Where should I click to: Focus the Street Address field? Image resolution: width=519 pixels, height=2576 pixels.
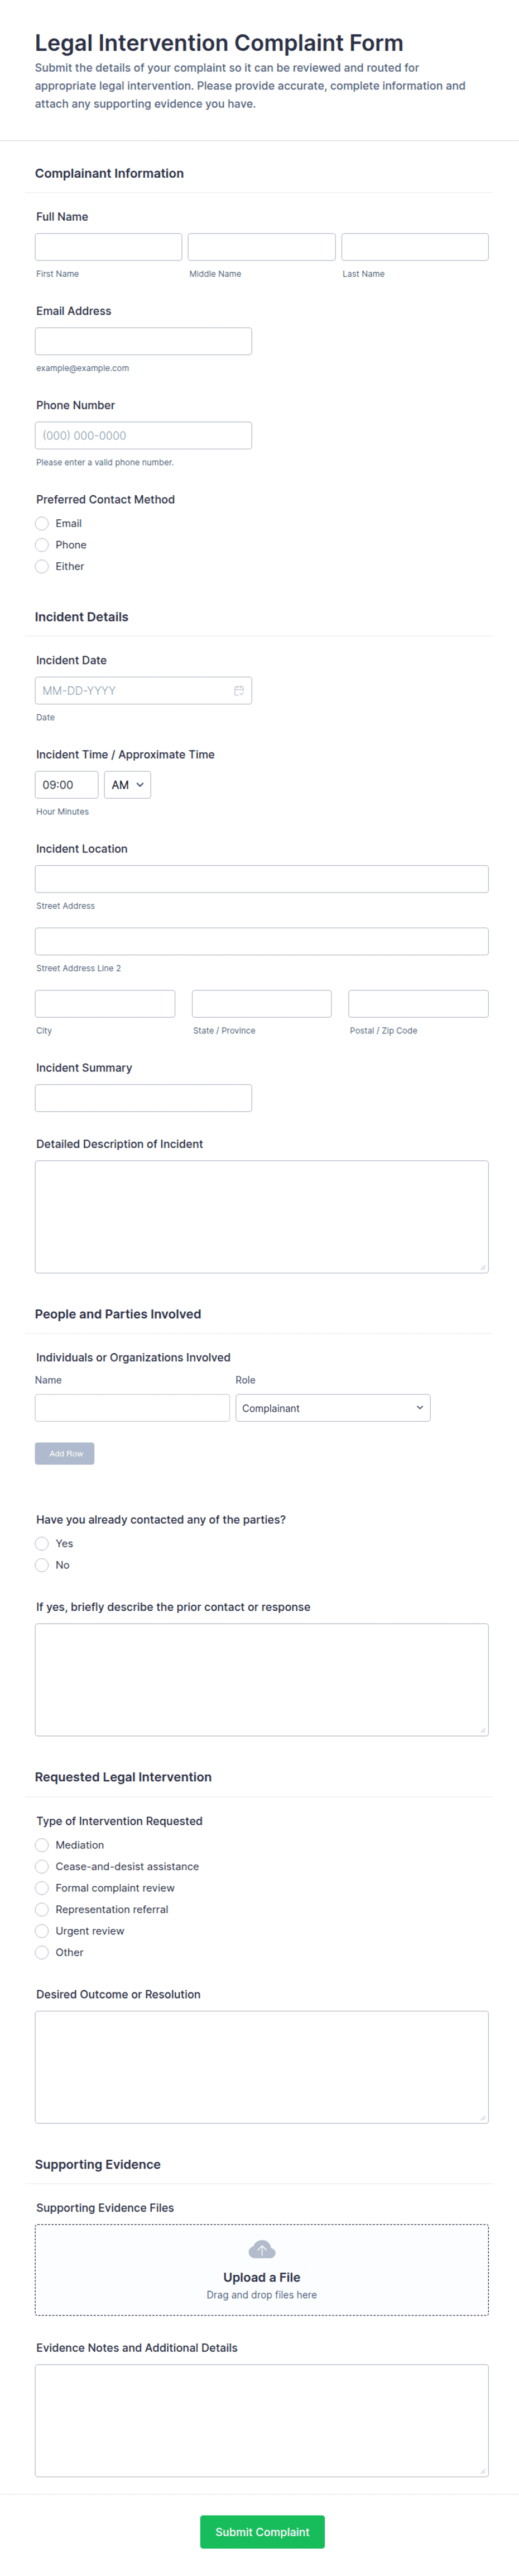coord(262,879)
